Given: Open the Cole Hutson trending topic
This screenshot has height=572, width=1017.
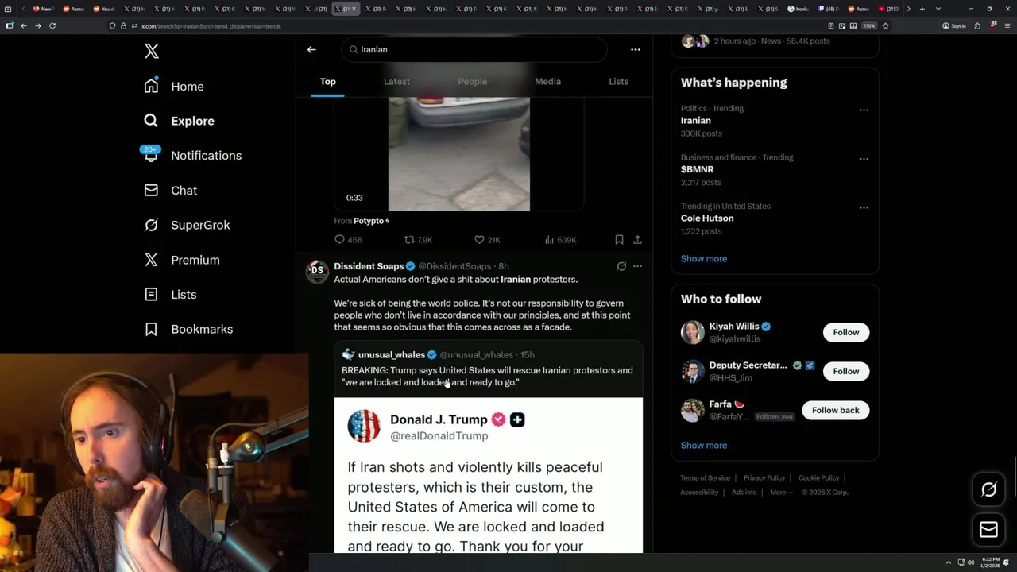Looking at the screenshot, I should pyautogui.click(x=707, y=218).
